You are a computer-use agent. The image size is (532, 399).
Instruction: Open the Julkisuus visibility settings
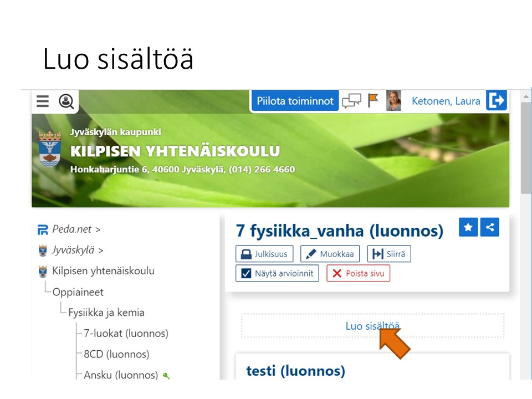point(264,254)
